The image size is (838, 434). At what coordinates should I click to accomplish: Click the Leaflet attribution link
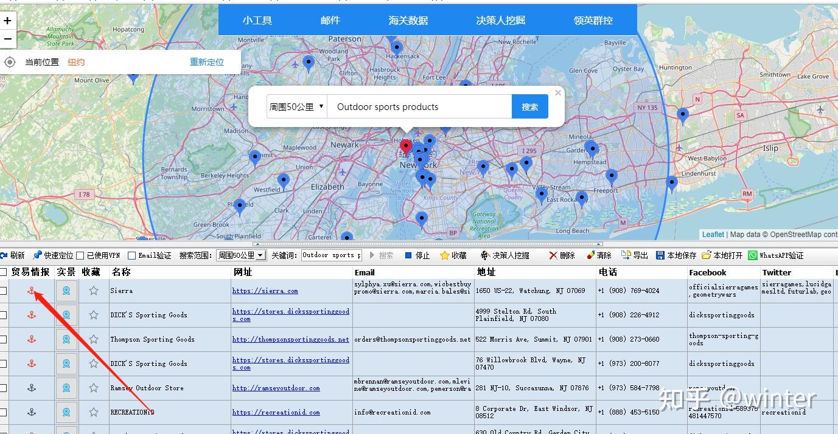[713, 234]
